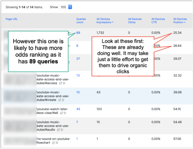Click list menu icon beside #create URL

(63, 100)
